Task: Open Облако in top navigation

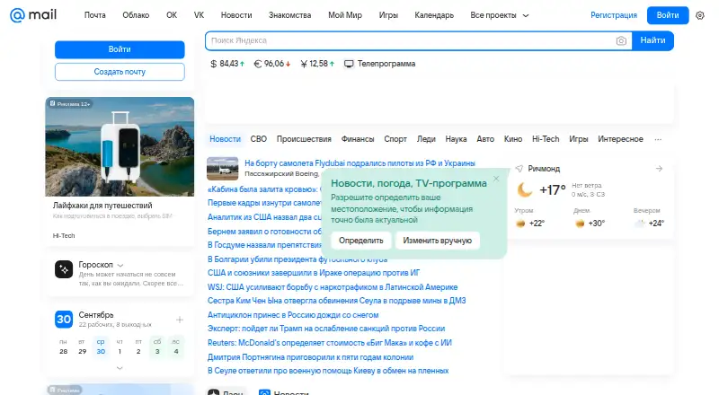Action: pos(136,15)
